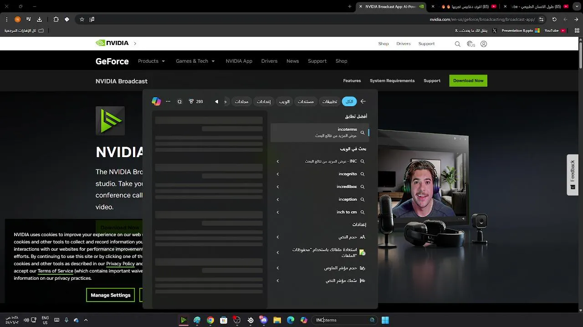Expand the Products dropdown menu
Image resolution: width=583 pixels, height=327 pixels.
[x=152, y=61]
